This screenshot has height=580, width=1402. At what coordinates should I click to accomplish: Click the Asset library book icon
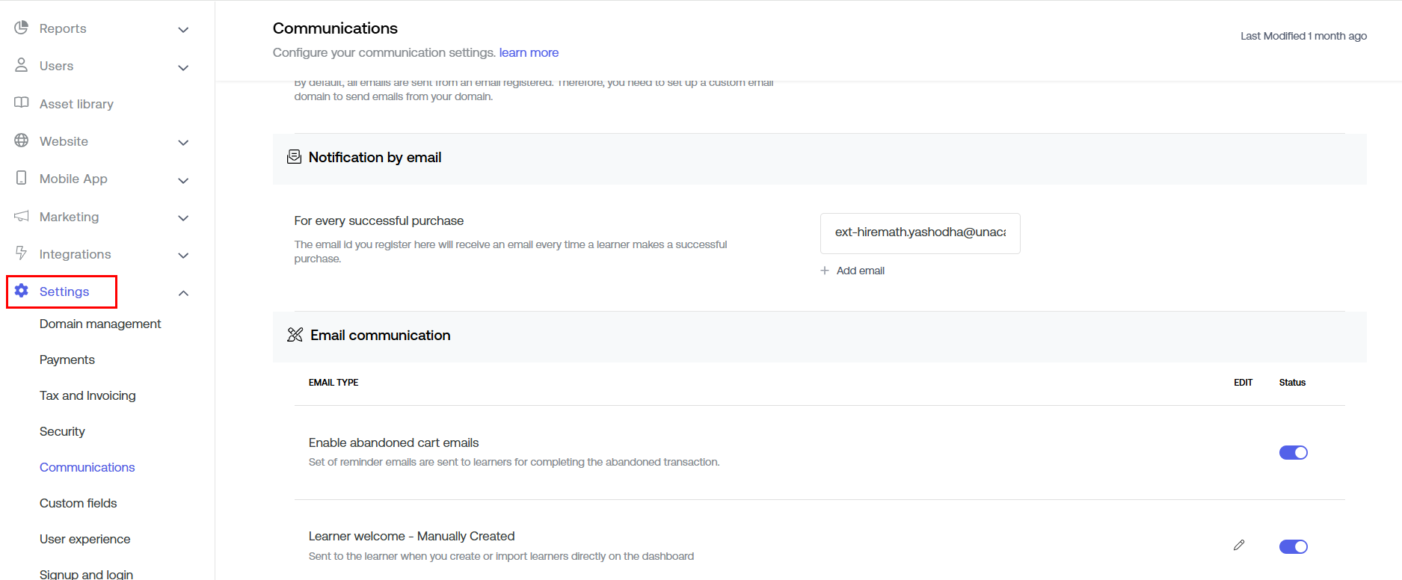22,103
